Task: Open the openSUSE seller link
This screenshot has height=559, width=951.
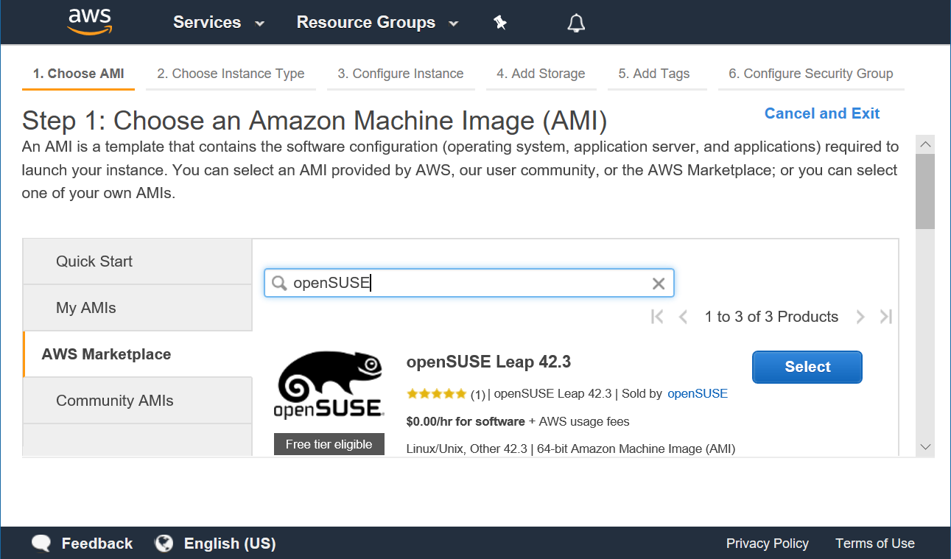Action: point(698,393)
